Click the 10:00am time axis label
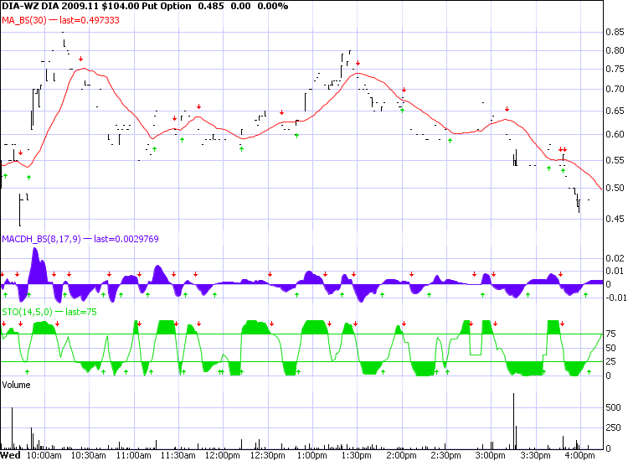The image size is (628, 461). click(x=44, y=455)
